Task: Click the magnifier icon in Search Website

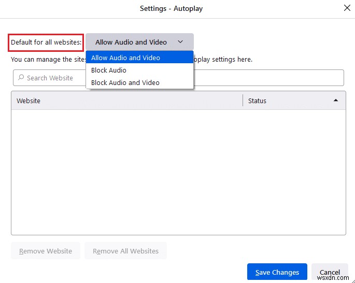Action: tap(21, 78)
